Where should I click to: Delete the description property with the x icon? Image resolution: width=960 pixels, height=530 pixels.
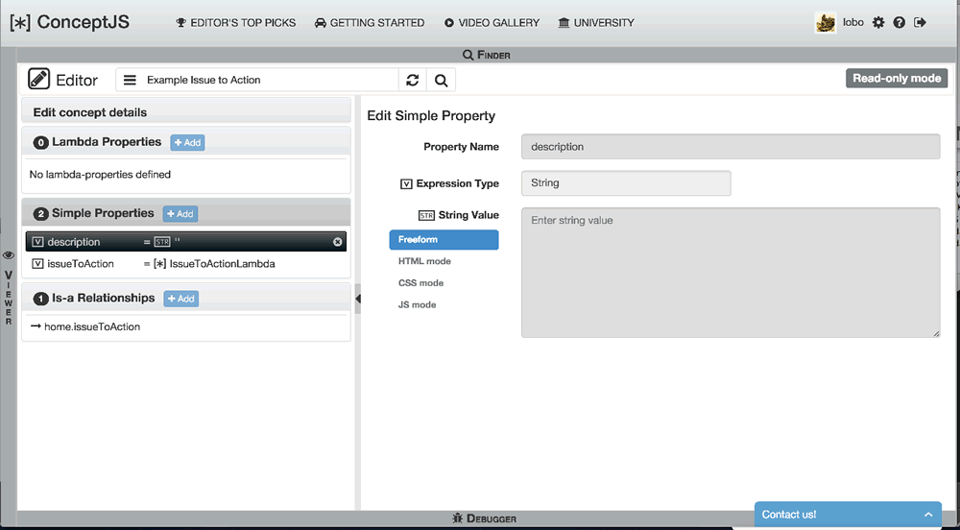click(337, 242)
